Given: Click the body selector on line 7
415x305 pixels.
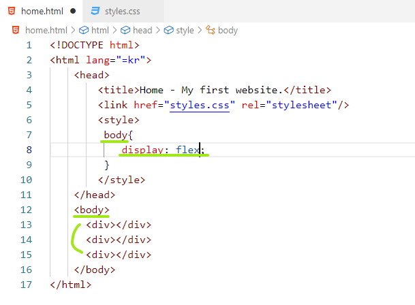Looking at the screenshot, I should tap(115, 135).
